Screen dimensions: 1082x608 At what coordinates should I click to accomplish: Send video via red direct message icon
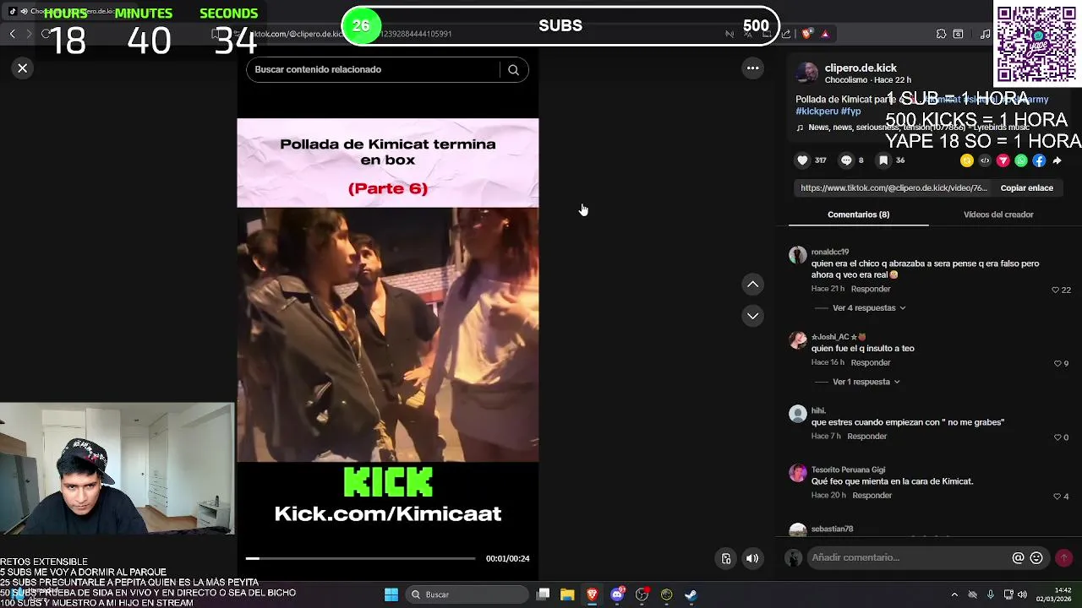1003,160
